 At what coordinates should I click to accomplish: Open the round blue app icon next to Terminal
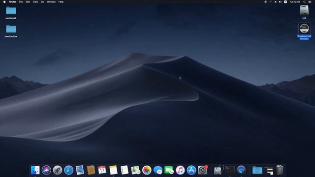pos(241,170)
